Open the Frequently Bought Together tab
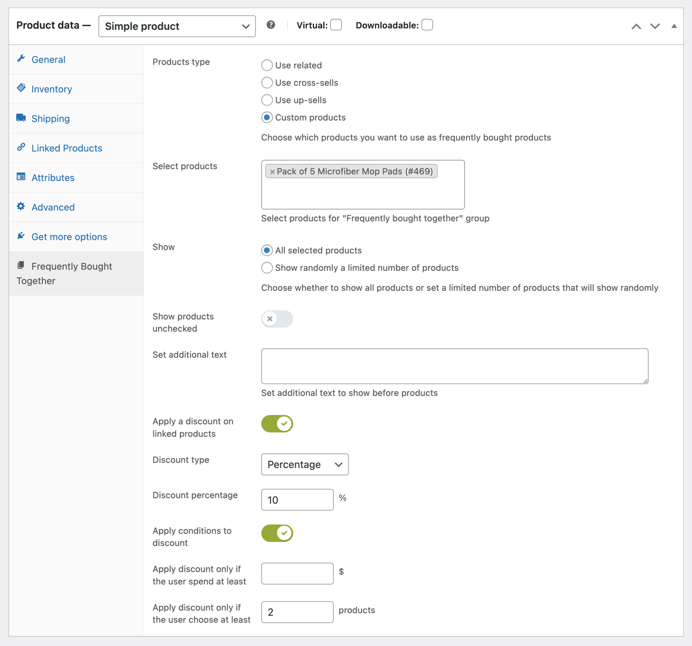The width and height of the screenshot is (692, 646). click(71, 273)
